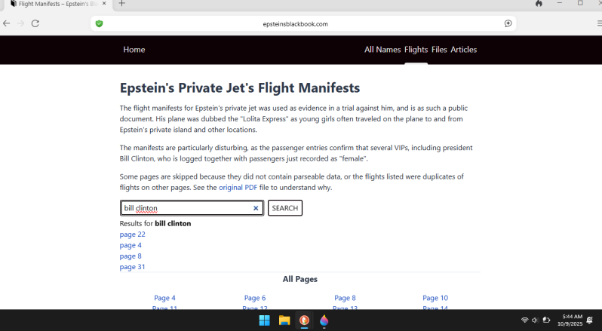The height and width of the screenshot is (331, 602).
Task: Open the Articles menu item
Action: [x=463, y=50]
